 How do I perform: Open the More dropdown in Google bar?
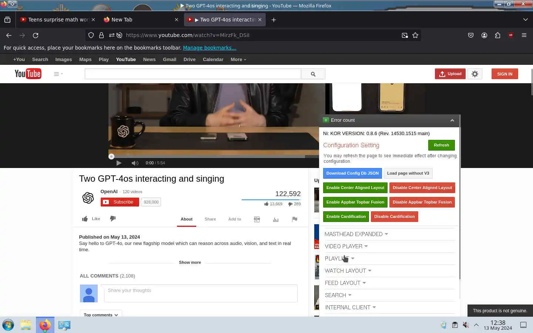(238, 59)
